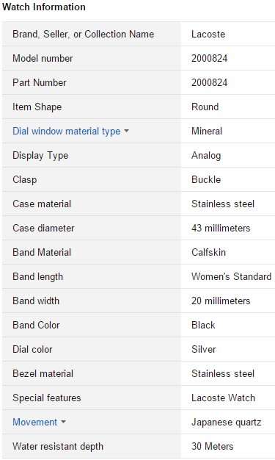The image size is (275, 460).
Task: Click the Part Number label
Action: point(40,83)
